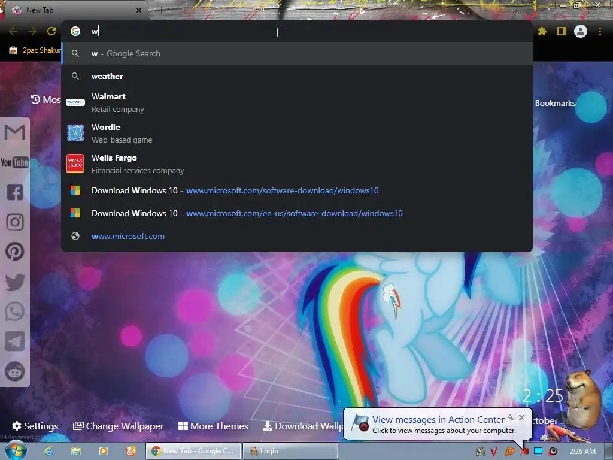Open the en-us/software-download/windows10 suggestion
This screenshot has width=613, height=460.
coord(297,213)
